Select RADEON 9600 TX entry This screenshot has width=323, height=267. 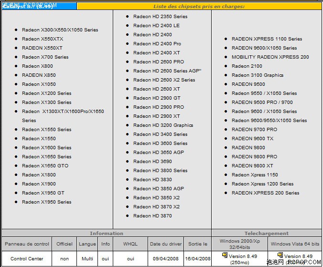(253, 139)
